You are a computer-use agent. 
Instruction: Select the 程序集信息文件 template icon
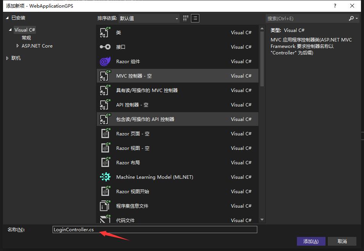coord(105,206)
